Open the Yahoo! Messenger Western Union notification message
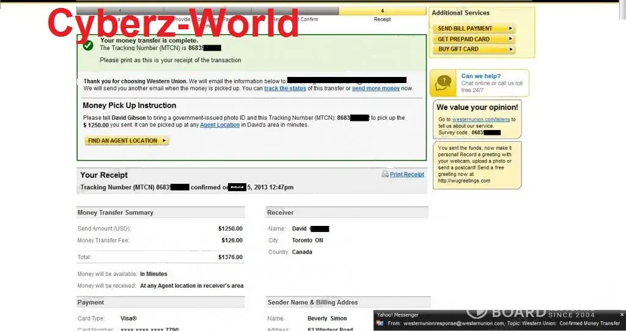626x331 pixels. [x=504, y=324]
